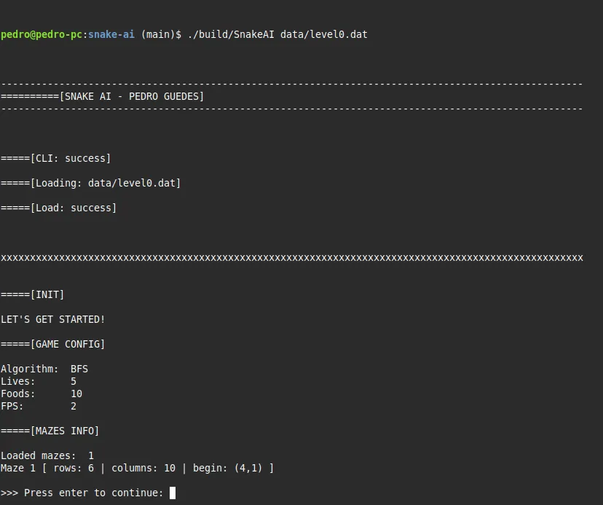Click the Foods value of 10
The image size is (603, 505).
(x=76, y=394)
